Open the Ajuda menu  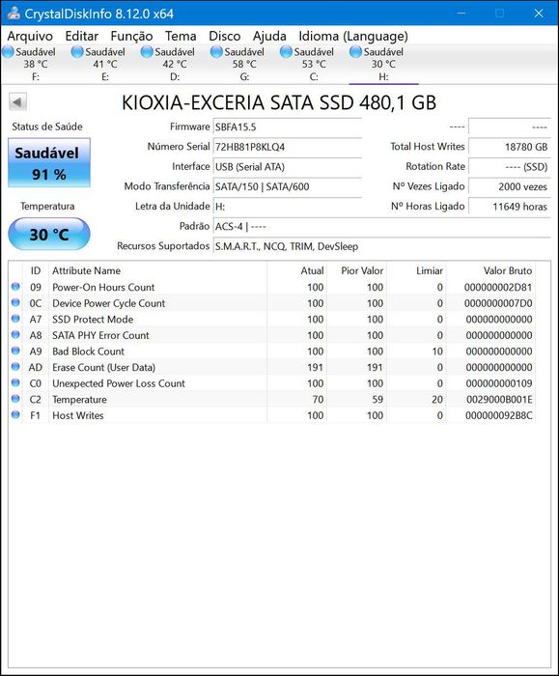[269, 37]
